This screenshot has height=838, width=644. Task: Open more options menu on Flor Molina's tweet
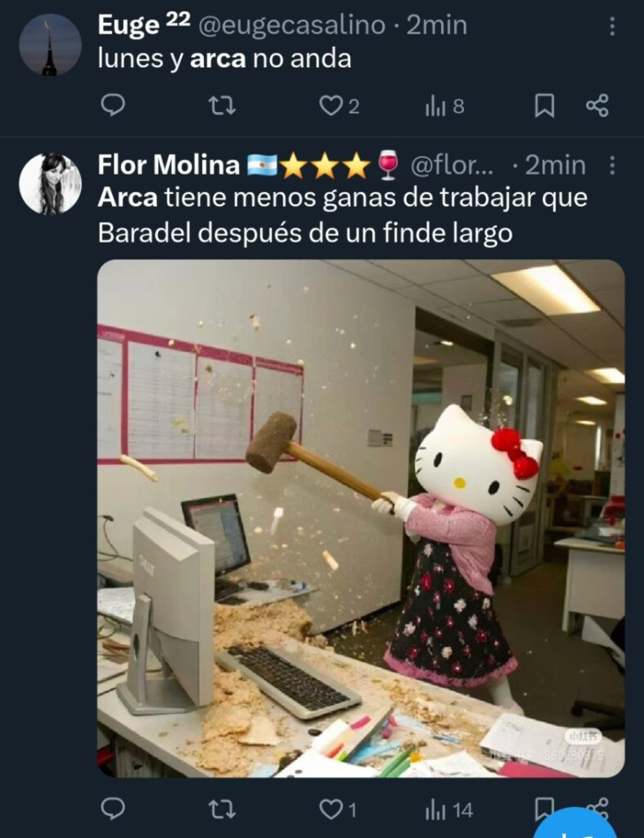[612, 166]
